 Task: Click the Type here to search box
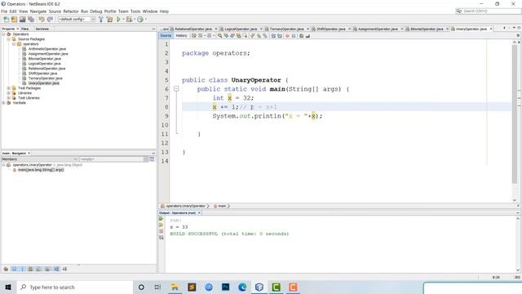(x=75, y=287)
